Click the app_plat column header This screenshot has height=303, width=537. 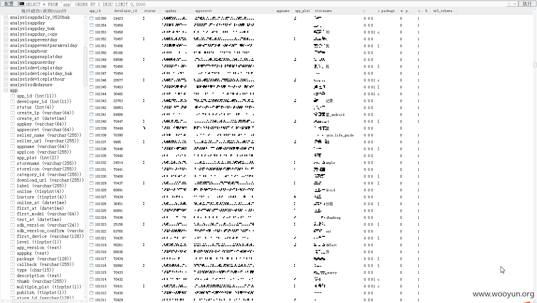click(303, 11)
